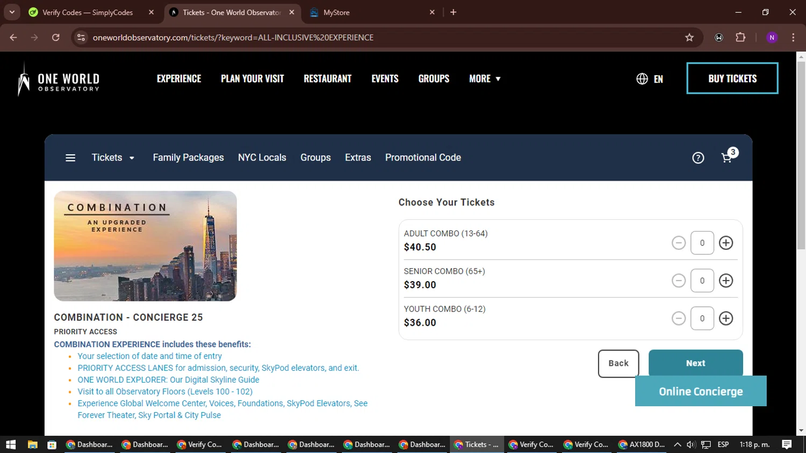Click the 'PRIORITY ACCESS' label

coord(85,332)
